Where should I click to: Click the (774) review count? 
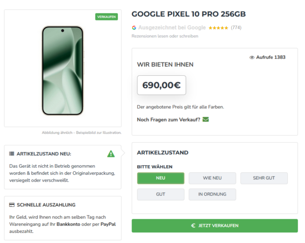236,27
